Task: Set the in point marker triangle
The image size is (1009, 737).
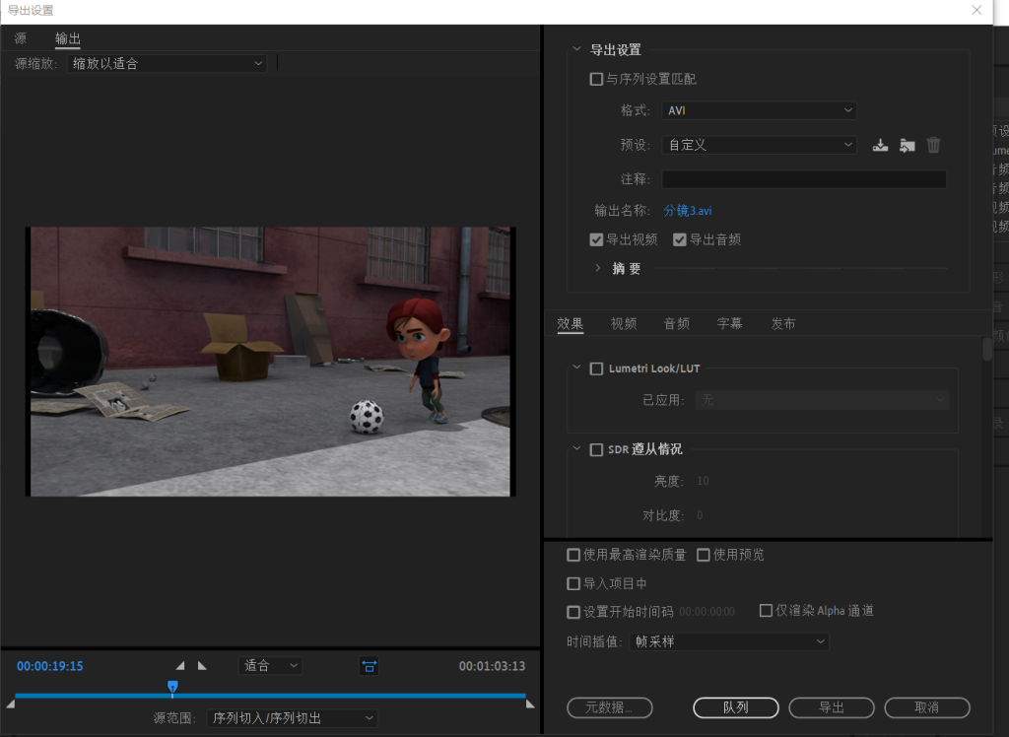Action: (x=180, y=665)
